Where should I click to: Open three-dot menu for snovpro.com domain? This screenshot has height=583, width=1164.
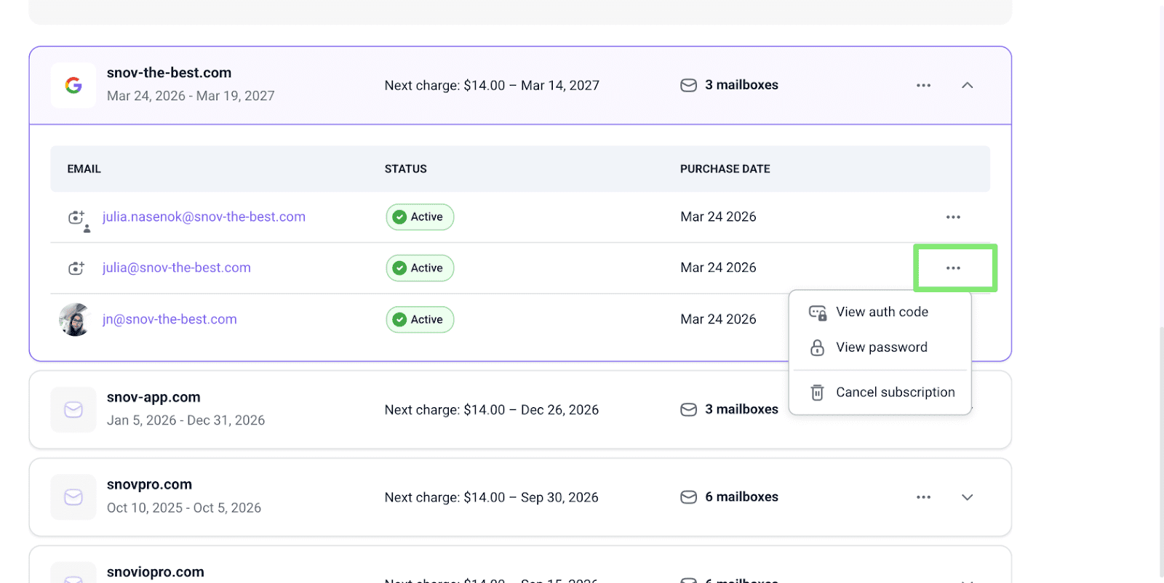click(x=923, y=497)
